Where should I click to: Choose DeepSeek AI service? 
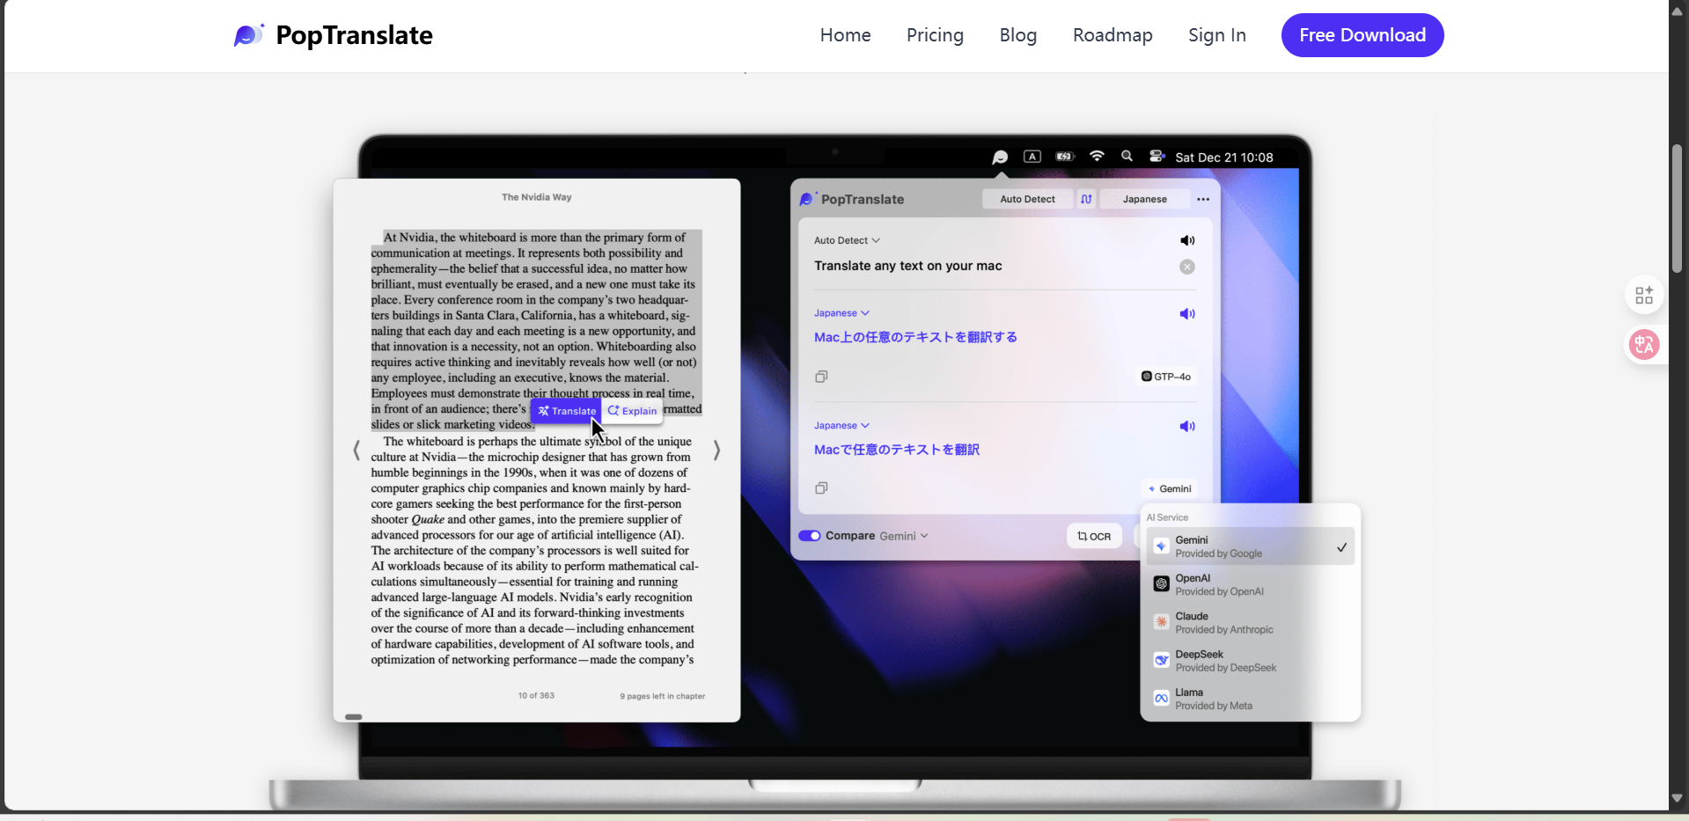[x=1250, y=660]
